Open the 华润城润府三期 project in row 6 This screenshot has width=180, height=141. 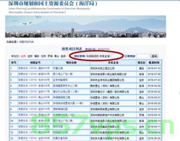62,97
